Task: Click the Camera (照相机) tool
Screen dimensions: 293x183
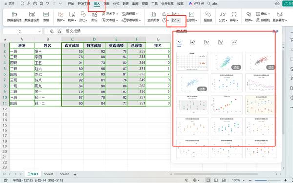Action: 263,20
